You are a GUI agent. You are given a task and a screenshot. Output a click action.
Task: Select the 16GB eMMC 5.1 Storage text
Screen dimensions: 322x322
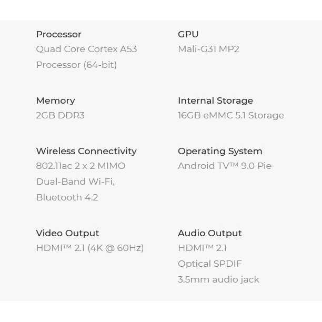click(x=230, y=115)
